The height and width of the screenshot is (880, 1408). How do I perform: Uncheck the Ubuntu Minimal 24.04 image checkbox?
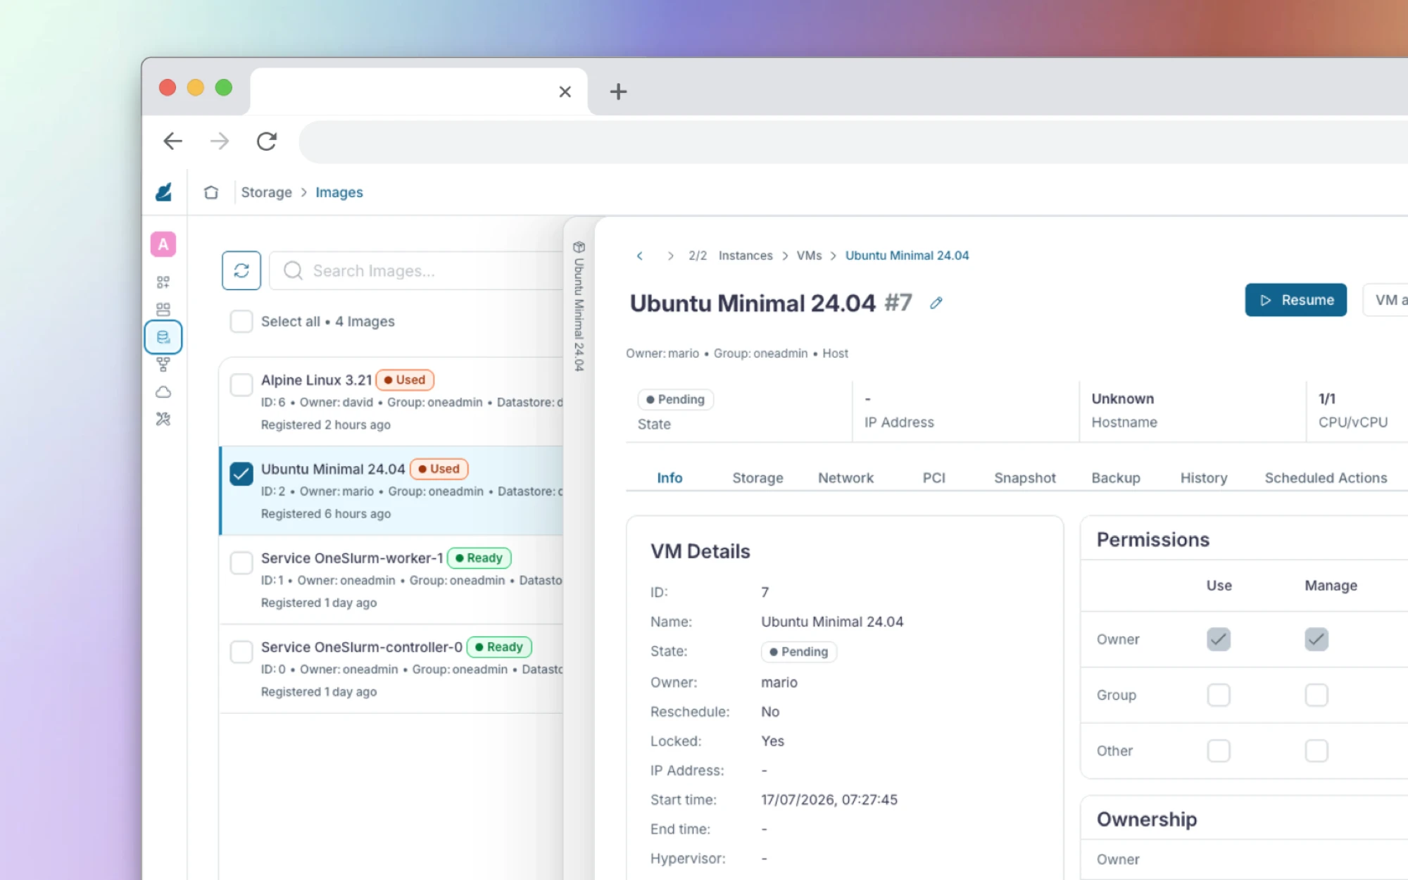tap(241, 474)
